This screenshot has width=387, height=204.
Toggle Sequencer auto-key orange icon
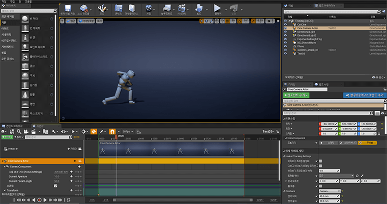[x=94, y=132]
